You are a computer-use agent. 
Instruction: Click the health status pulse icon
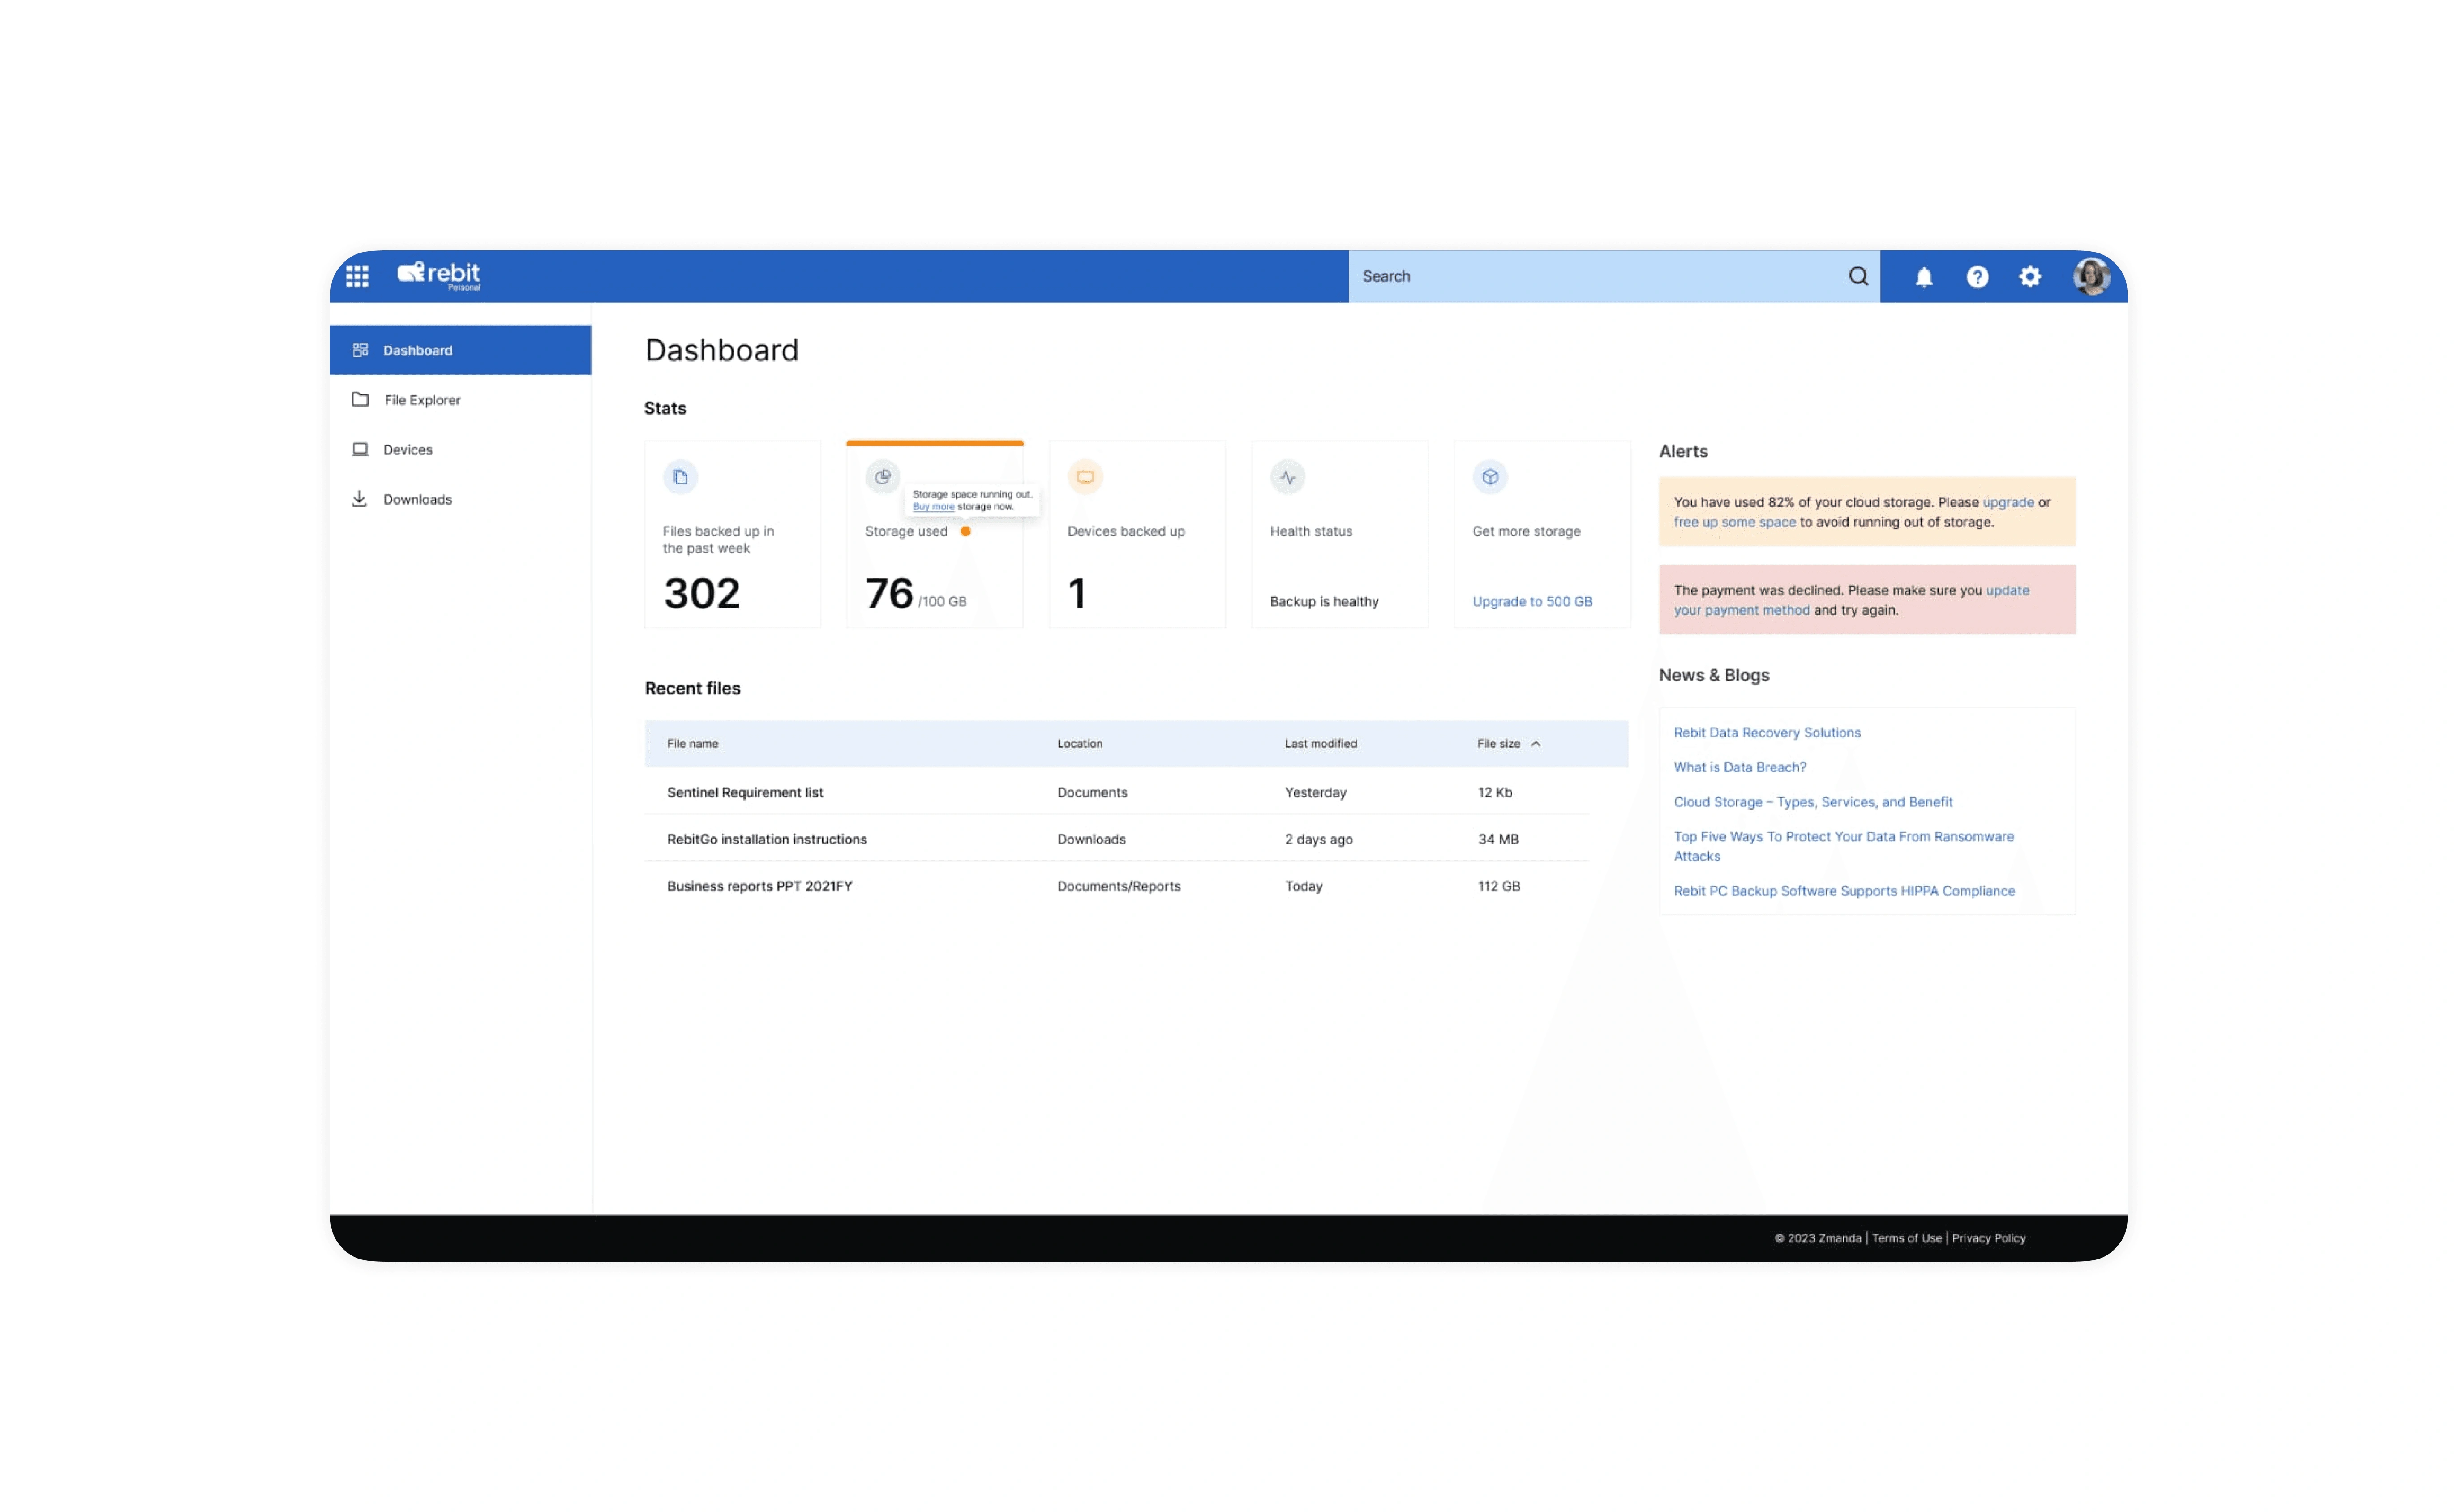1287,477
